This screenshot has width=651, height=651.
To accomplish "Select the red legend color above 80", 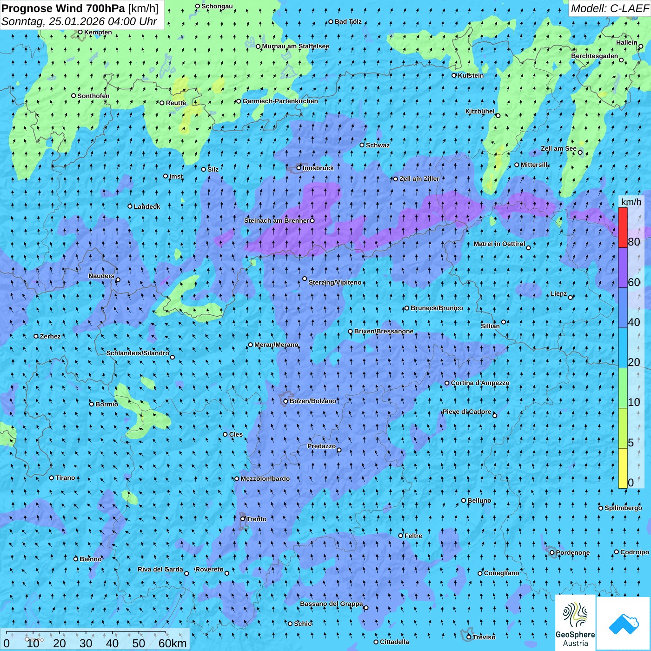I will [x=623, y=227].
